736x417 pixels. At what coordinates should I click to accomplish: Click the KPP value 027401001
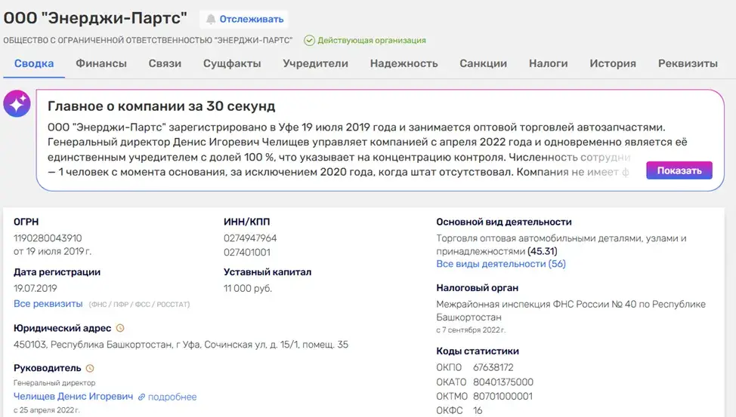pyautogui.click(x=247, y=252)
